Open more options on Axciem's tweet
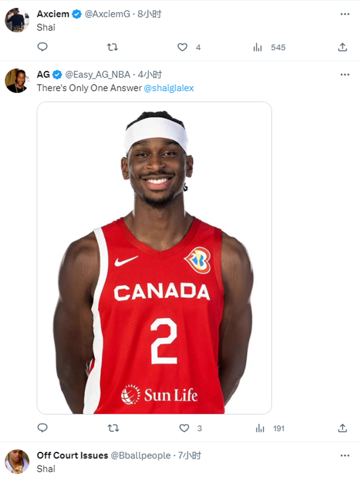This screenshot has height=480, width=360. pyautogui.click(x=344, y=14)
